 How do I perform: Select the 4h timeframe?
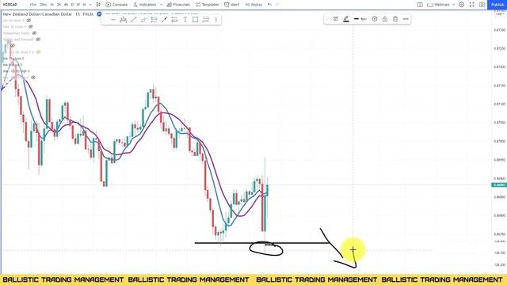point(66,5)
